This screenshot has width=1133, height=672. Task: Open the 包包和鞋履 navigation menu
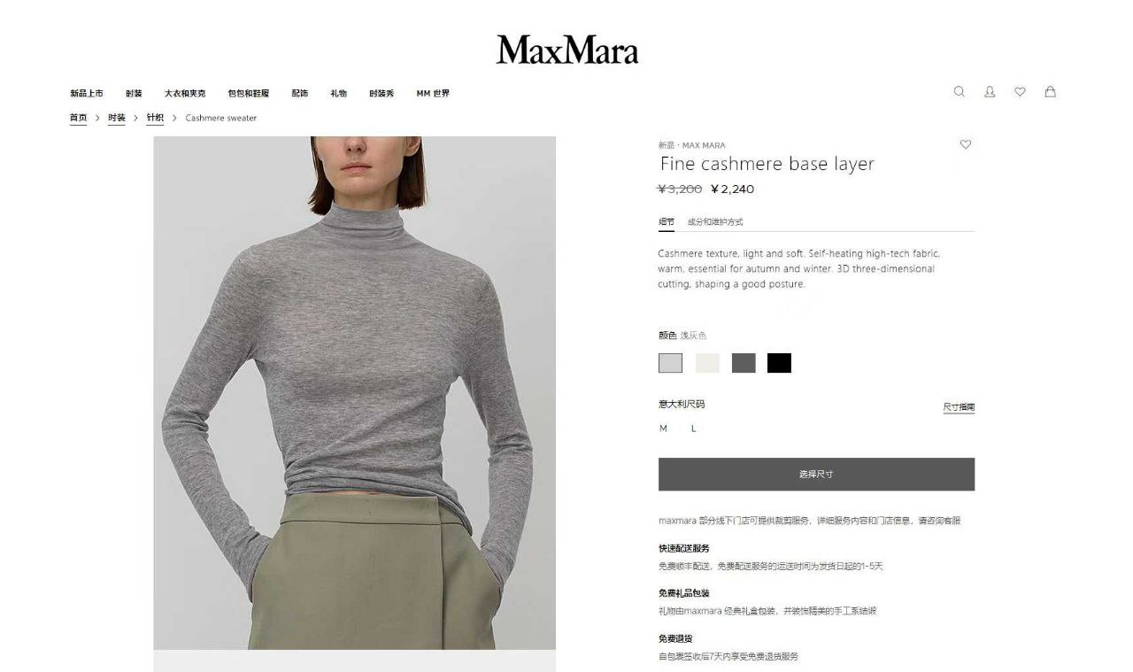tap(248, 93)
